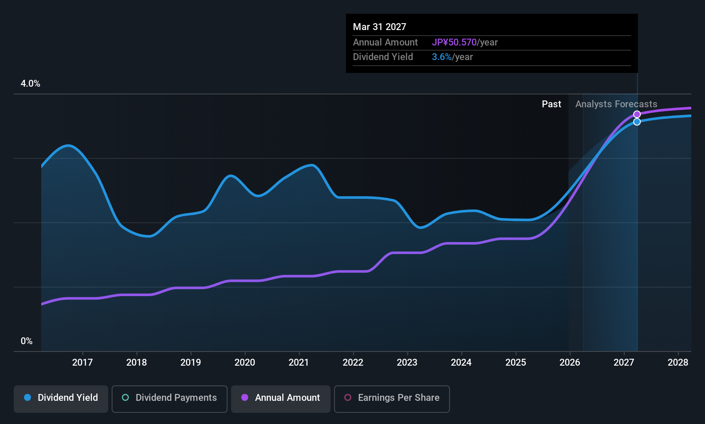Image resolution: width=705 pixels, height=424 pixels.
Task: Click the Dividend Yield tooltip row label
Action: coord(383,57)
